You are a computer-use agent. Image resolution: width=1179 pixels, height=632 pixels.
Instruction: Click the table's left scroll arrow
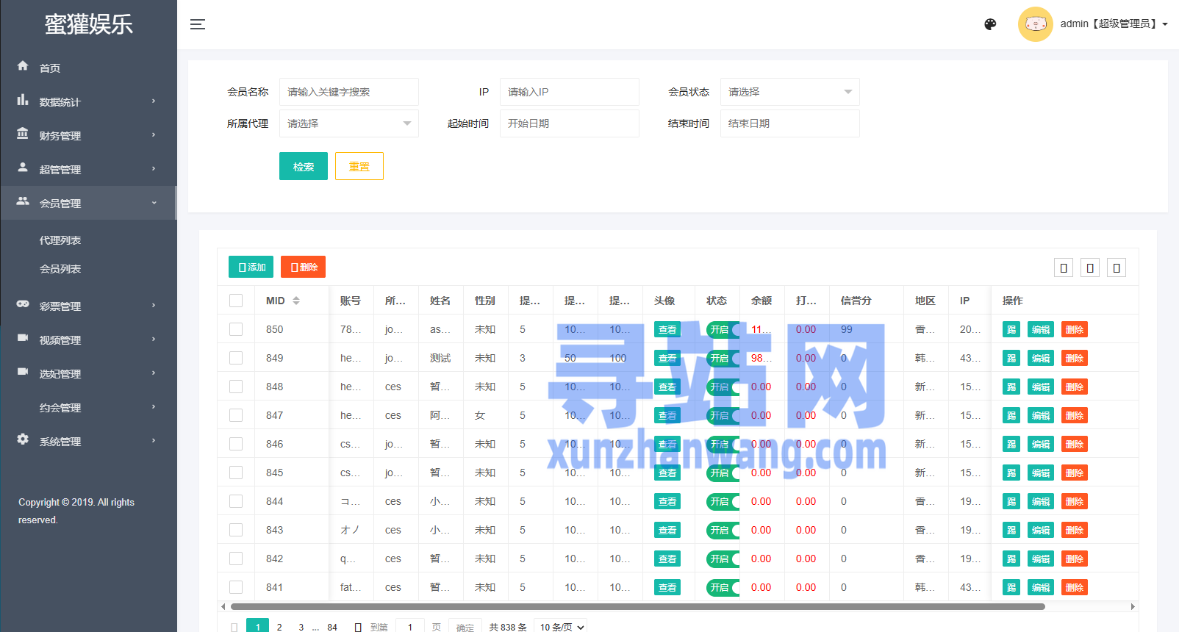pos(223,607)
